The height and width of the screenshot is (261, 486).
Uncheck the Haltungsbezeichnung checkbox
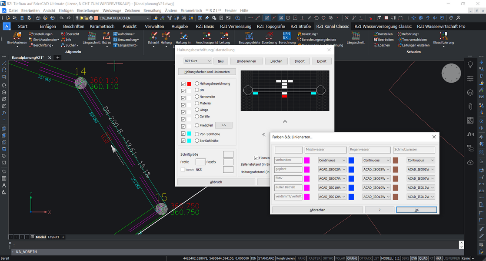pos(183,84)
